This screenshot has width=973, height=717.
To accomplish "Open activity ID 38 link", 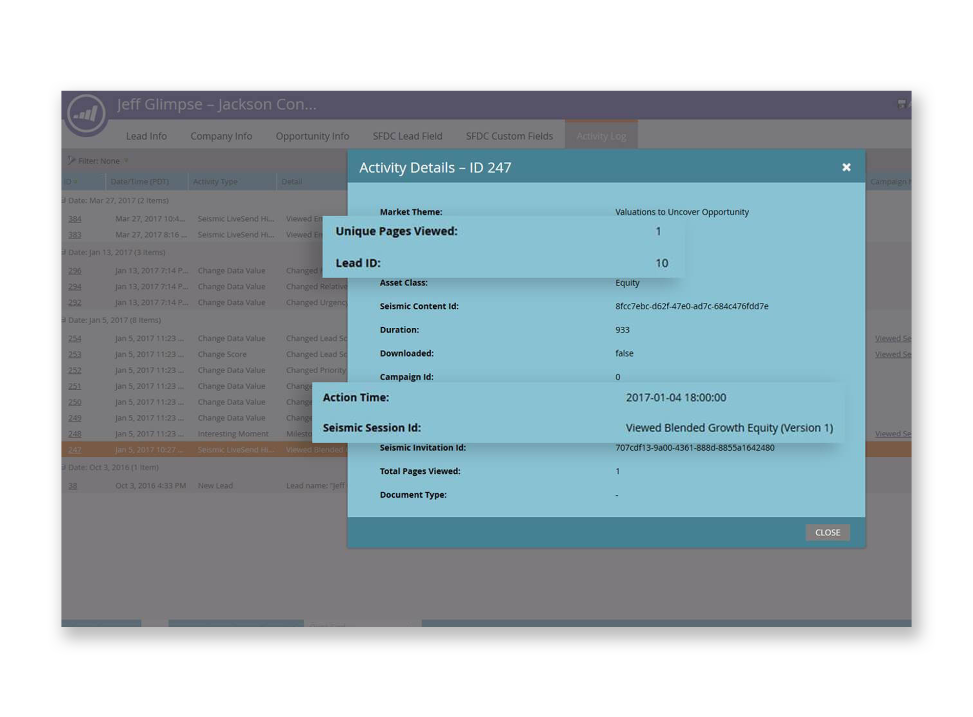I will point(73,486).
